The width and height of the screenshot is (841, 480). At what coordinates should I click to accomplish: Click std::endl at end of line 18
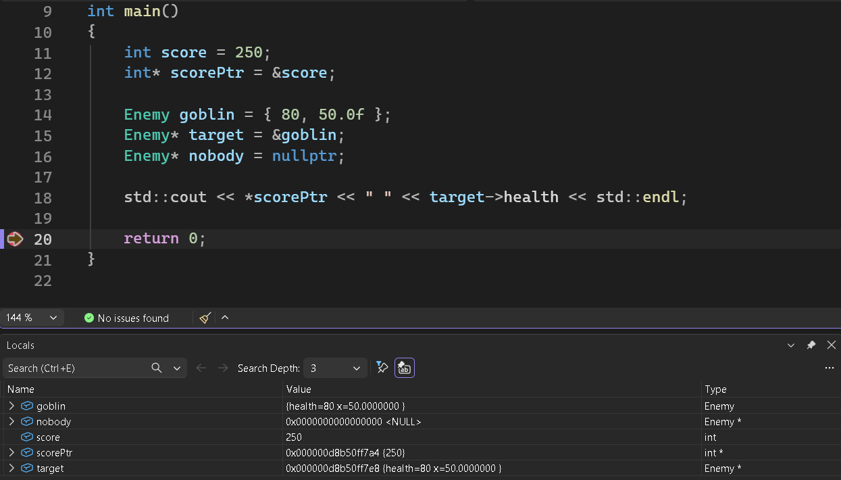[x=638, y=197]
